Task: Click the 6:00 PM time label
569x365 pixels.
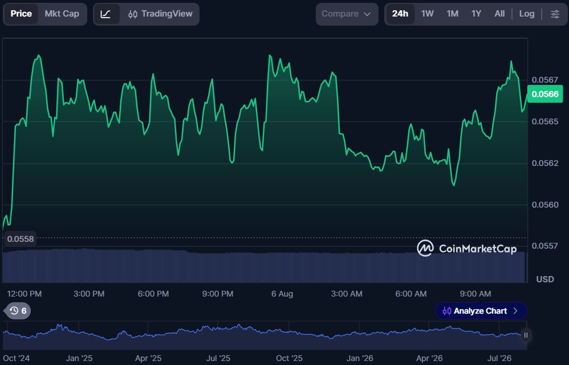Action: [153, 294]
